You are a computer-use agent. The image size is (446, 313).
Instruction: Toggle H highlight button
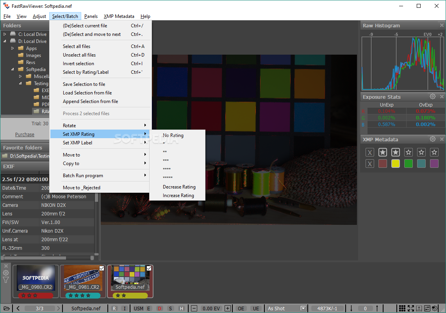pyautogui.click(x=182, y=308)
